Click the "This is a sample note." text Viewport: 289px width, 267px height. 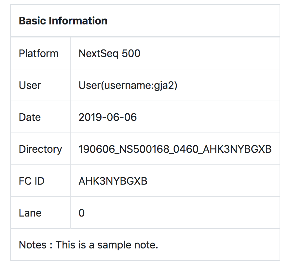[107, 245]
